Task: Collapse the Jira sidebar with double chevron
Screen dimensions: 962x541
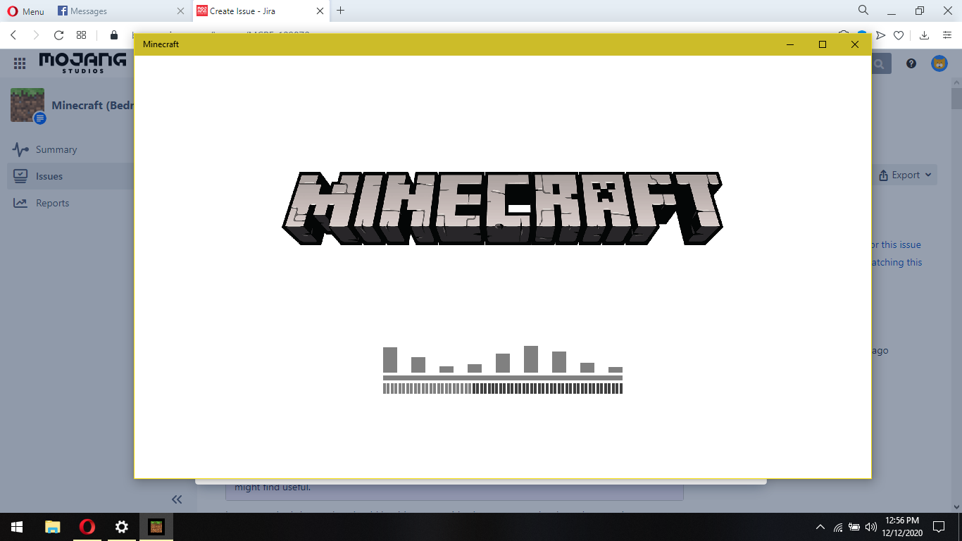Action: 177,499
